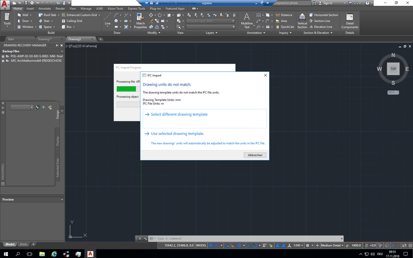The image size is (413, 258).
Task: Switch to the Annotate ribbon tab
Action: [44, 8]
